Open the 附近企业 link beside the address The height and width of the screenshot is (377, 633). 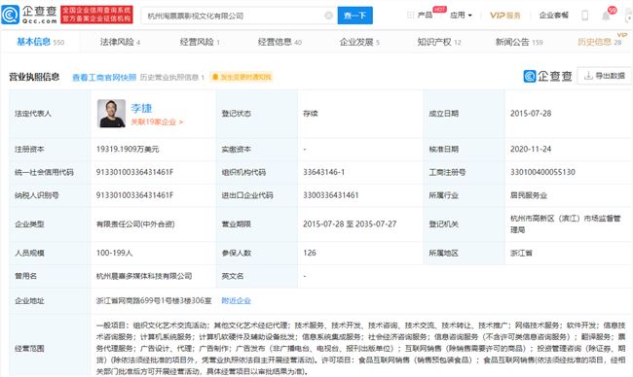[x=237, y=300]
